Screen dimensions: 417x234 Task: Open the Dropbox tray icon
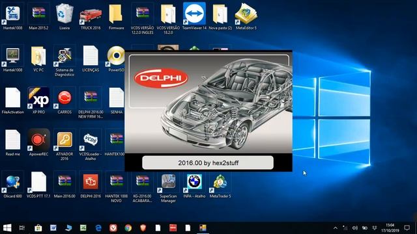click(x=375, y=227)
